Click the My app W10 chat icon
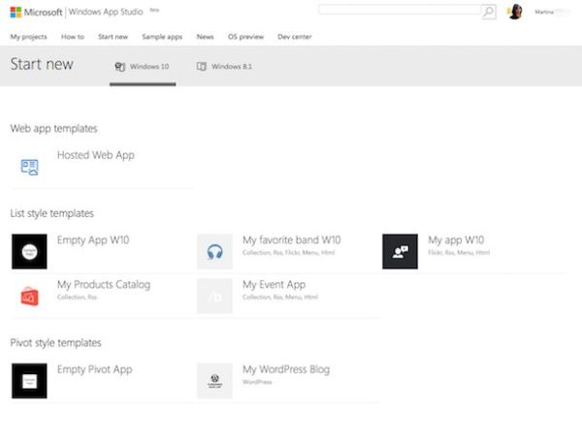582x441 pixels. [x=400, y=251]
